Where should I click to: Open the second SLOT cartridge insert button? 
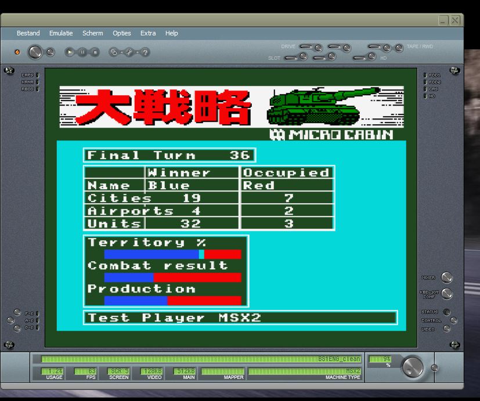click(x=320, y=58)
